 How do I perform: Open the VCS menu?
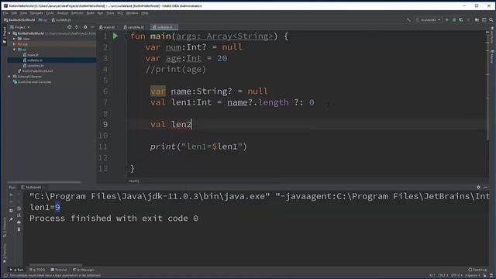pos(120,13)
